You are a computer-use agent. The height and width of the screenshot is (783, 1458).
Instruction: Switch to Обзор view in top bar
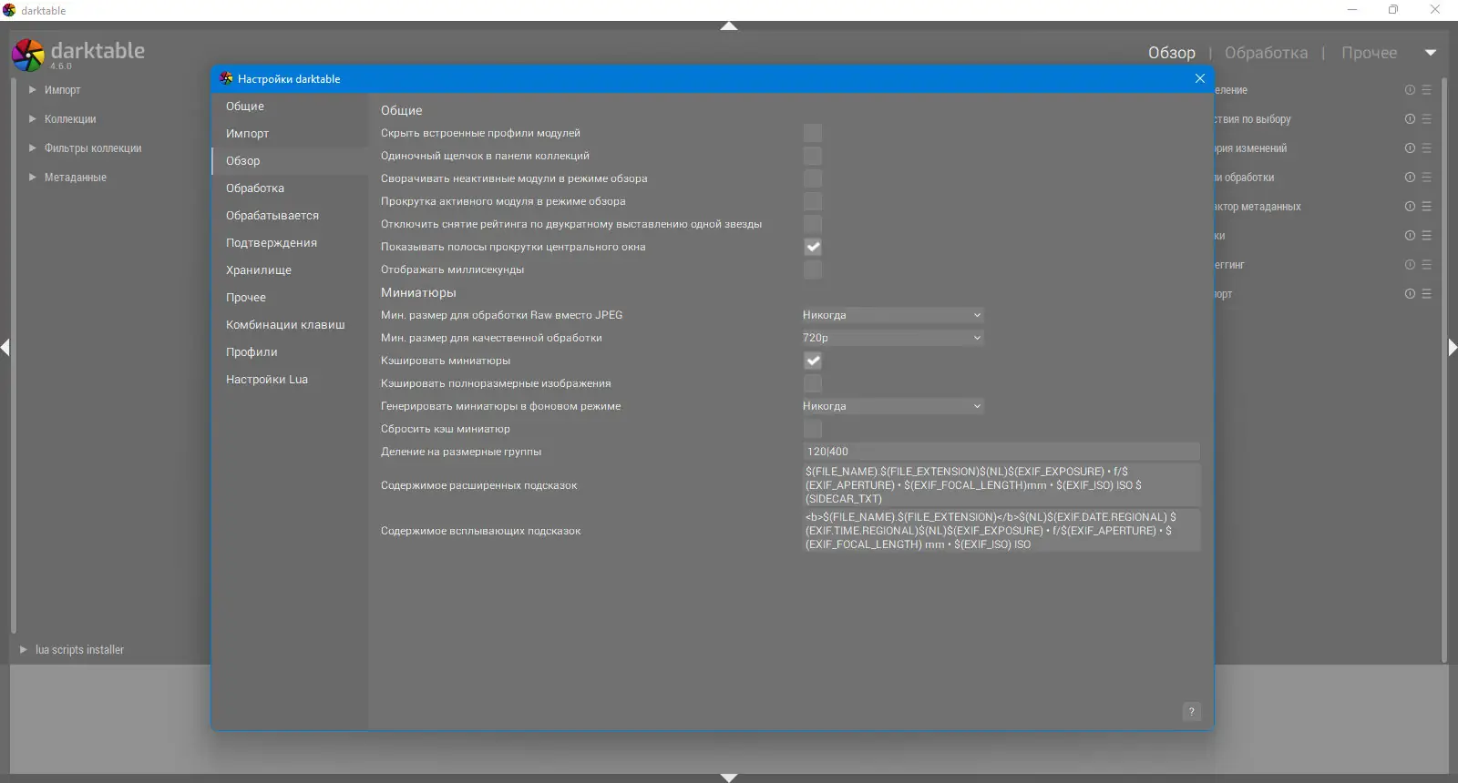1172,53
